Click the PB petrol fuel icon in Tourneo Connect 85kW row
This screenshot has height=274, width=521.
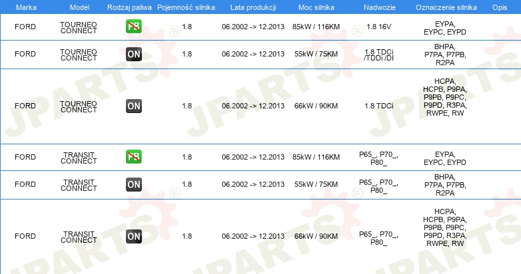(x=134, y=27)
